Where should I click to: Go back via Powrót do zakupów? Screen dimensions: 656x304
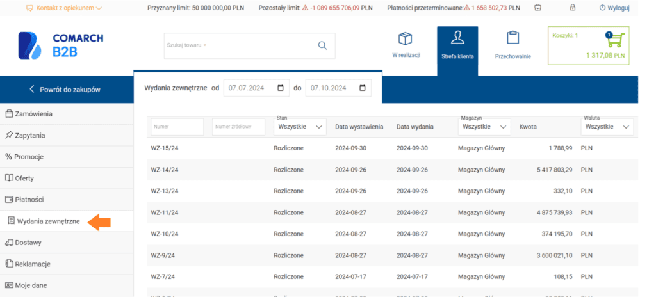65,89
